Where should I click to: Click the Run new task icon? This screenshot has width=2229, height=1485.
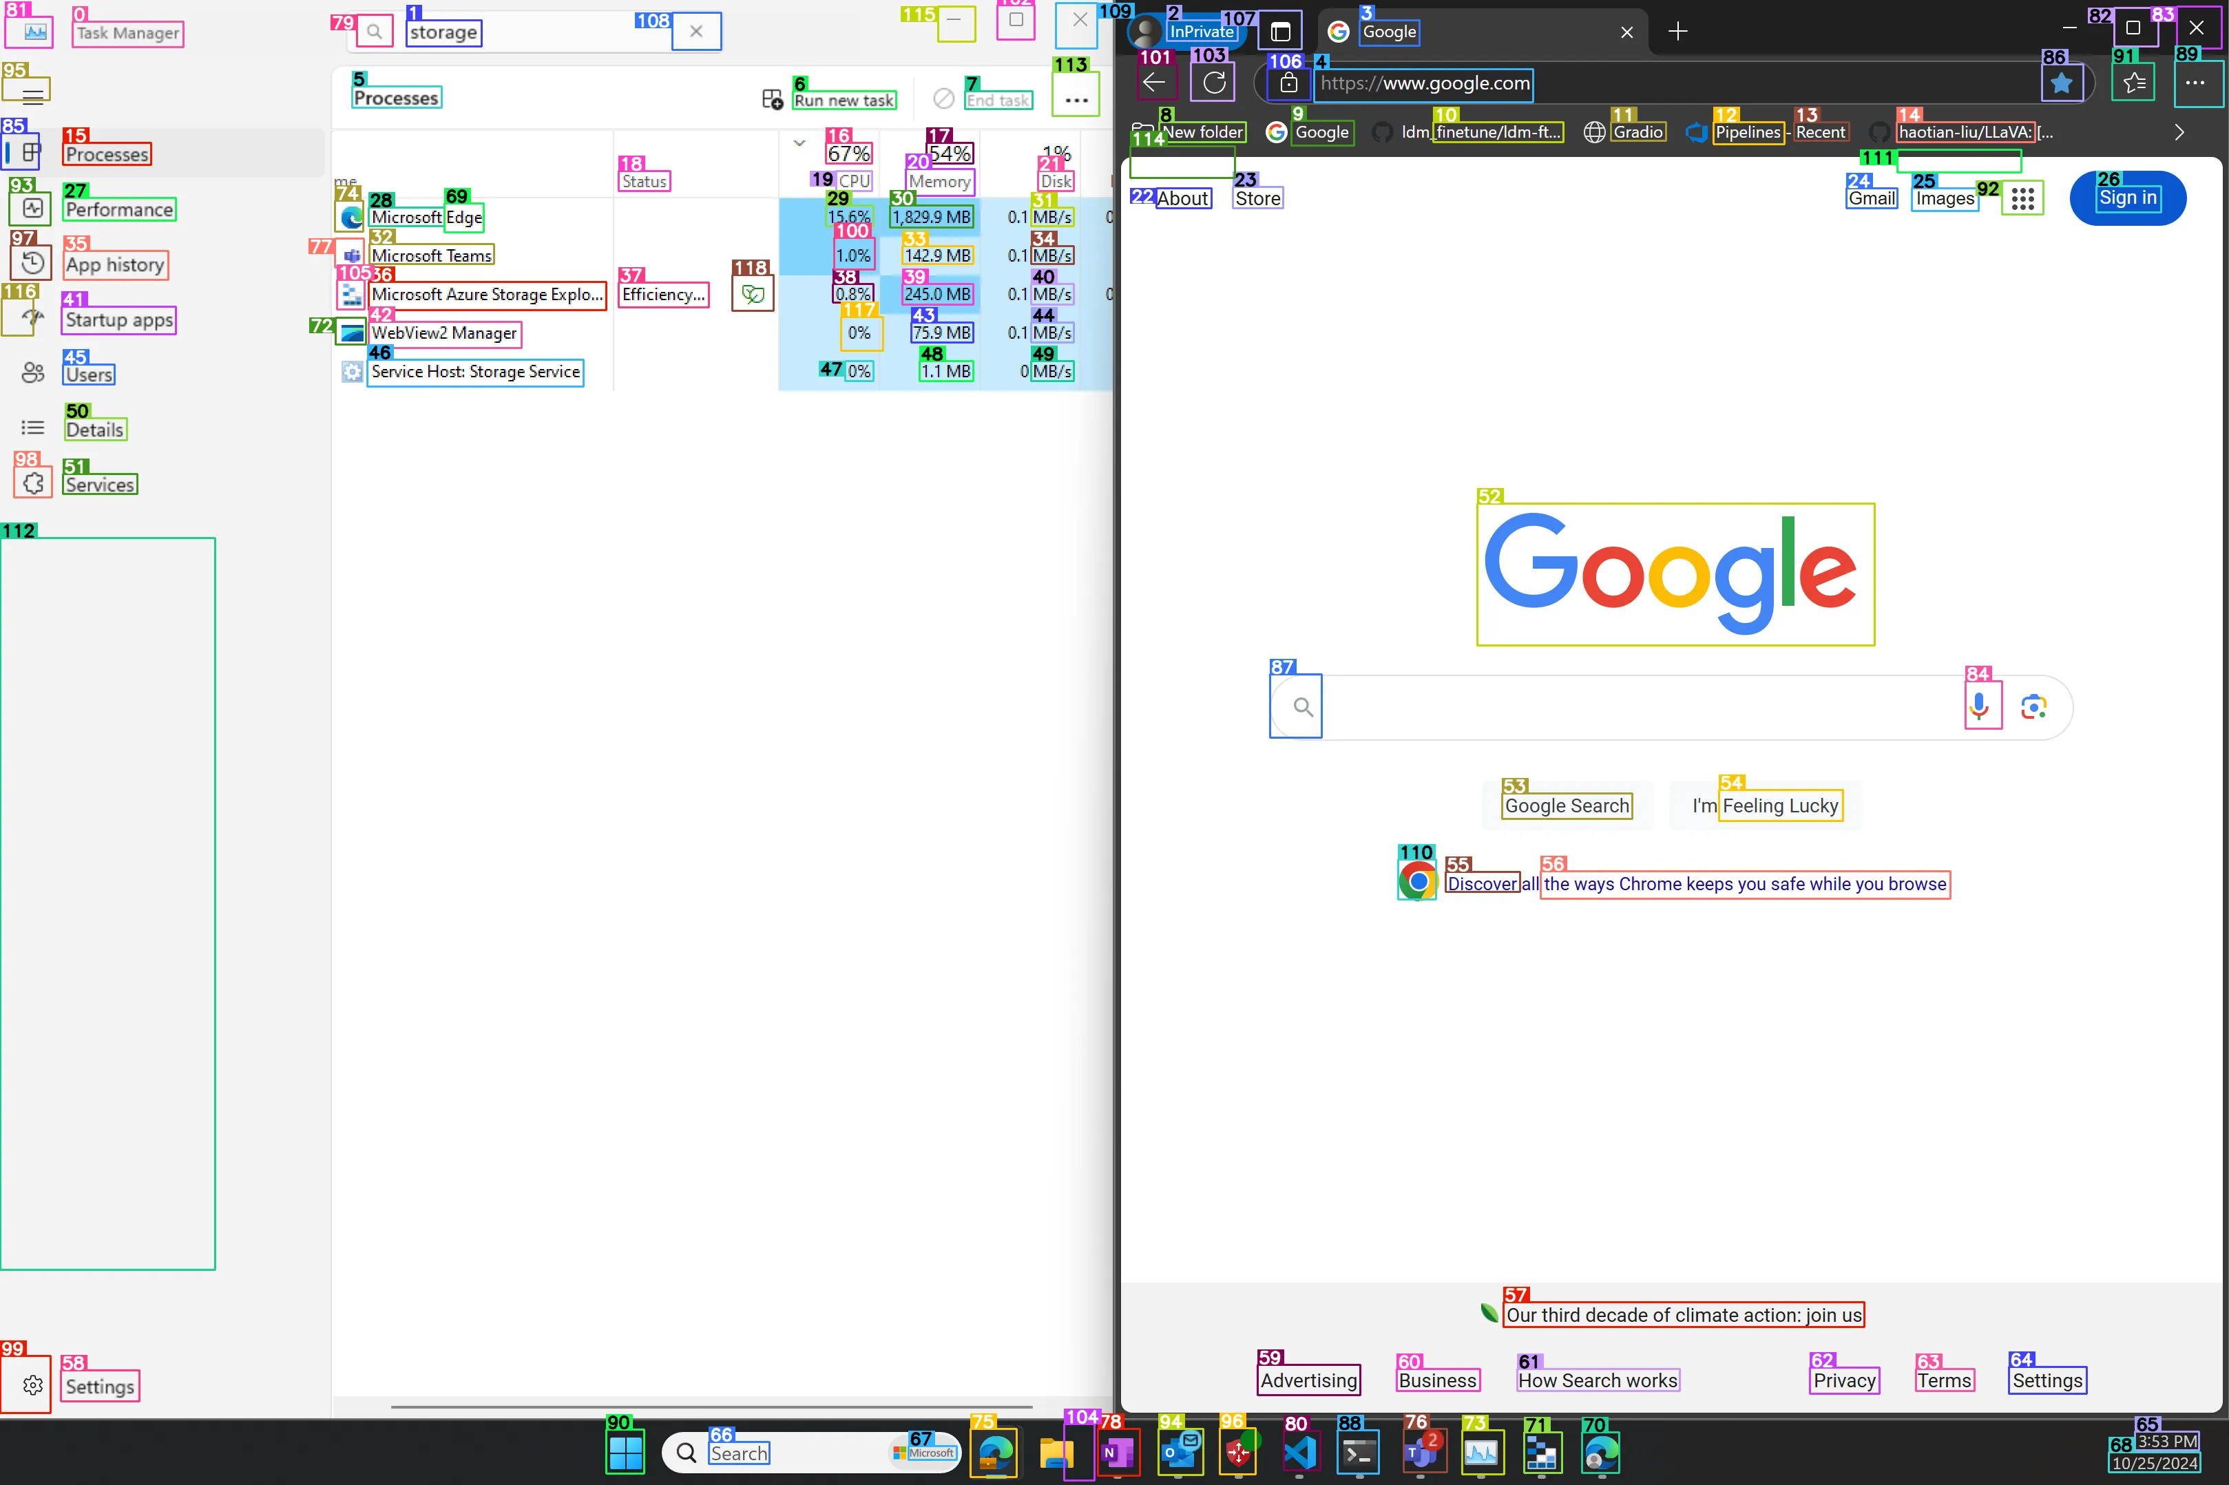(x=772, y=99)
